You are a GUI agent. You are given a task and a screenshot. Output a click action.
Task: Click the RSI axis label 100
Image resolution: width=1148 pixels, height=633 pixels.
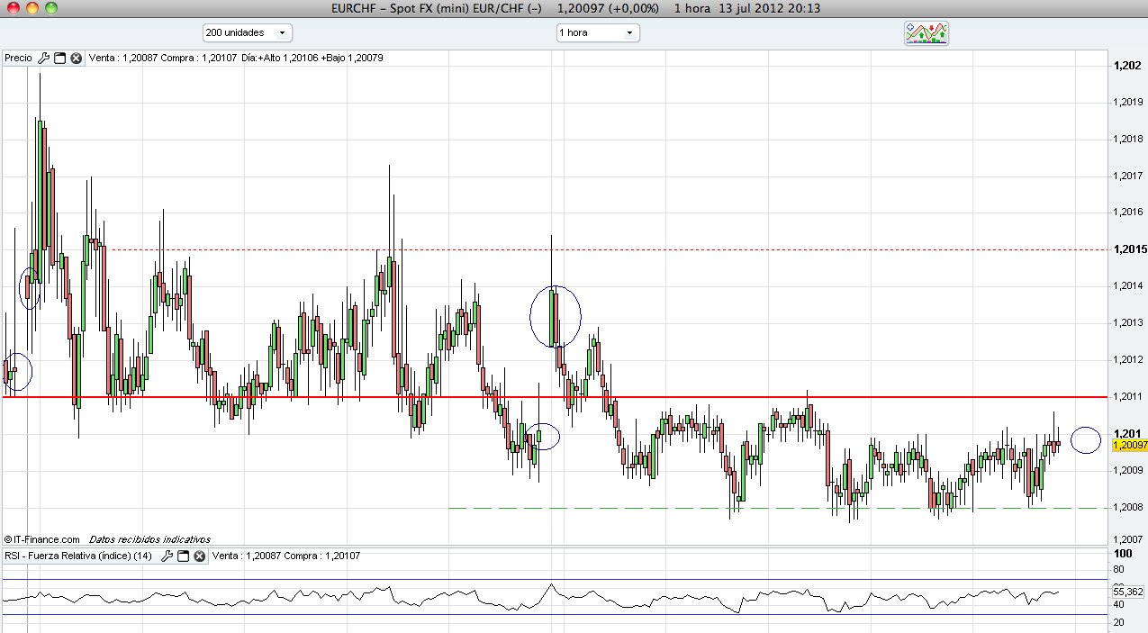point(1123,554)
